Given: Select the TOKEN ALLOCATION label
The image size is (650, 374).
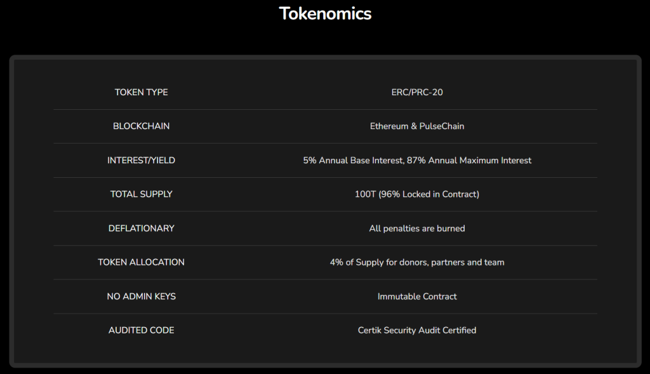Looking at the screenshot, I should 142,262.
